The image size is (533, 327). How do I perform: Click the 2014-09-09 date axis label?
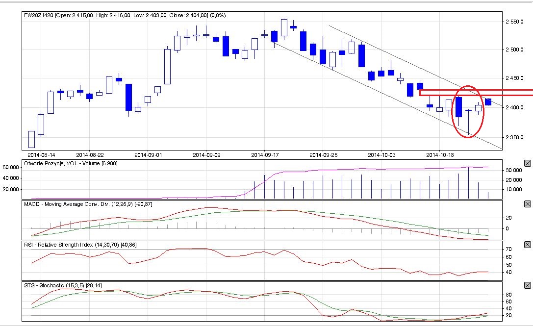pyautogui.click(x=206, y=155)
